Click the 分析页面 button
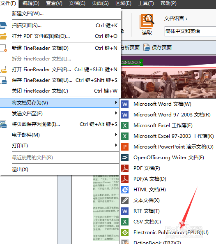216x244 pixels. (x=130, y=47)
